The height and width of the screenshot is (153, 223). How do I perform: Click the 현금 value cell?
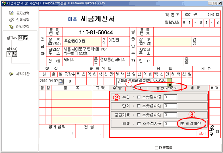(x=89, y=134)
